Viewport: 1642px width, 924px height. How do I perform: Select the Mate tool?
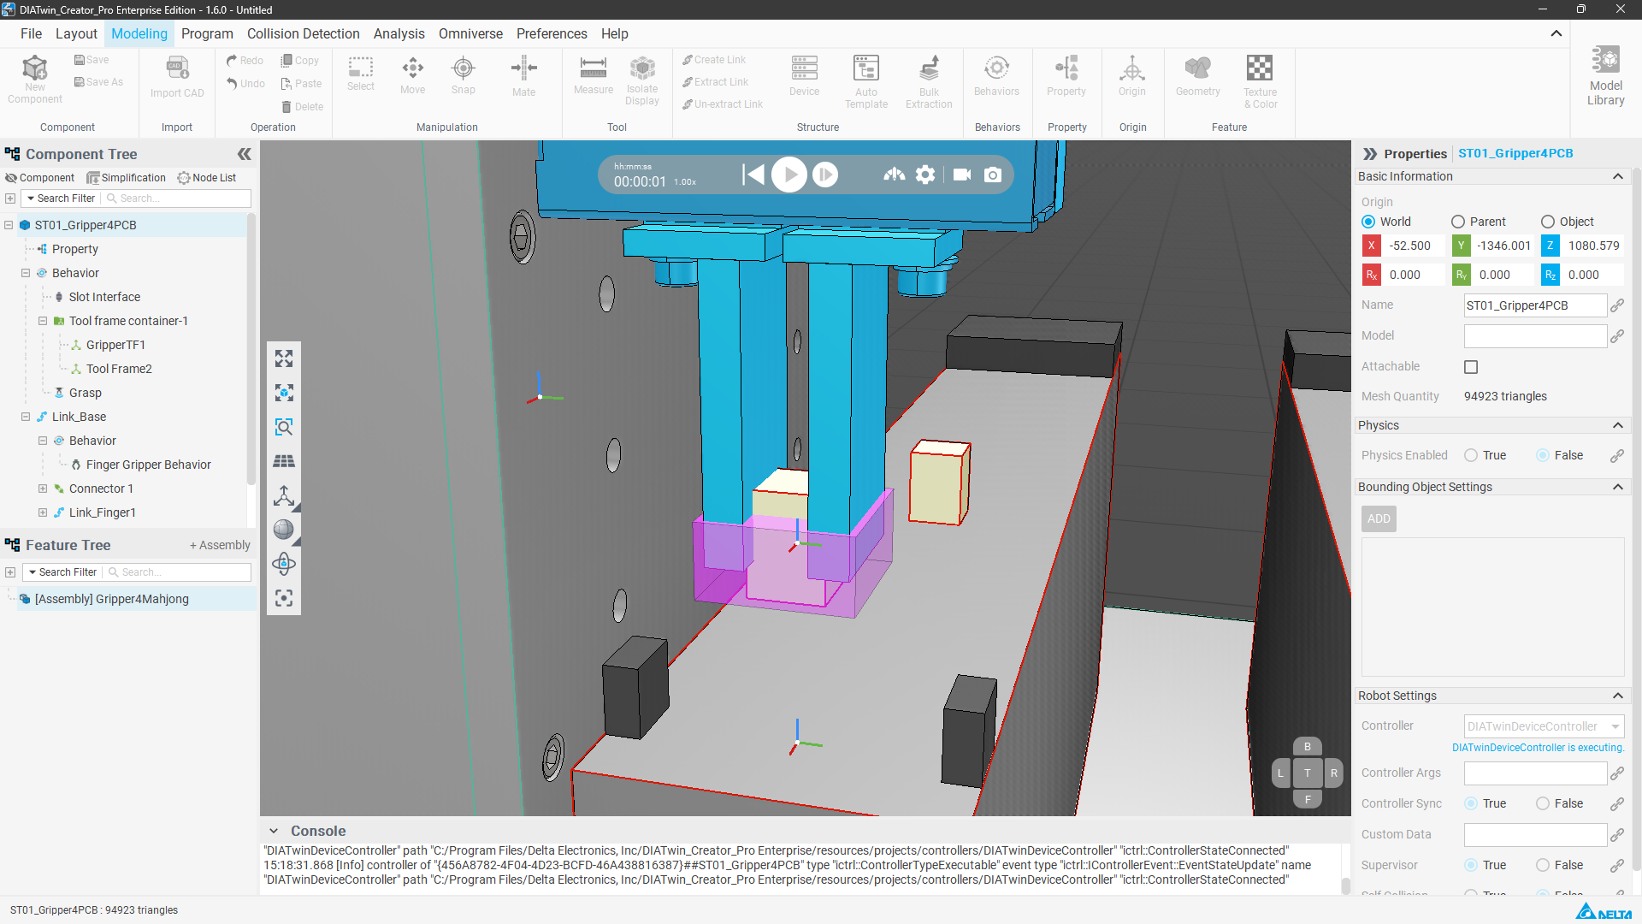(523, 76)
